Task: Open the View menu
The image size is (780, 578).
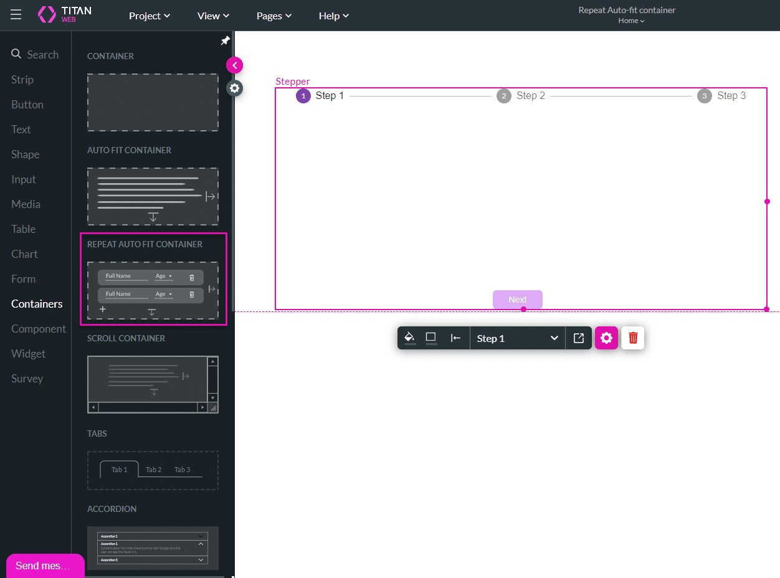Action: point(213,16)
